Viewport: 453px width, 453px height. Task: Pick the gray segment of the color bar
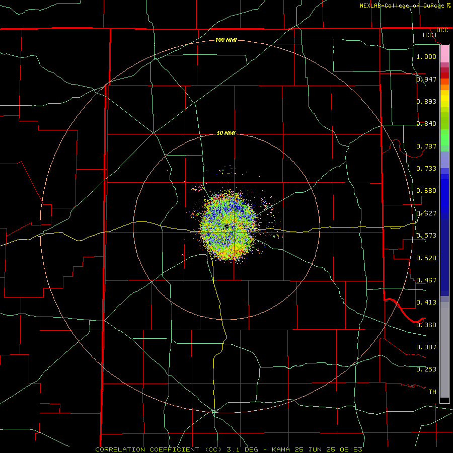coord(444,350)
